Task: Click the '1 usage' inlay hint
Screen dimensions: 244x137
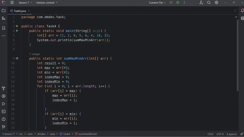Action: (34, 54)
